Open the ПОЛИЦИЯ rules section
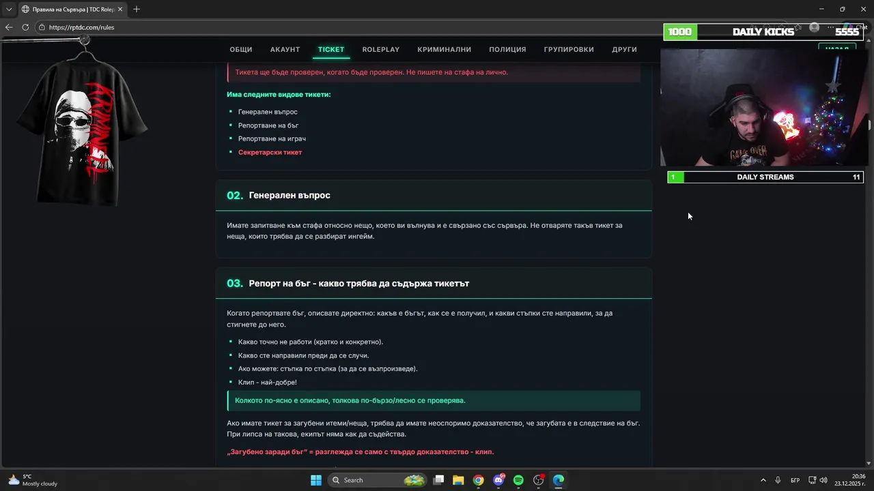 [507, 49]
